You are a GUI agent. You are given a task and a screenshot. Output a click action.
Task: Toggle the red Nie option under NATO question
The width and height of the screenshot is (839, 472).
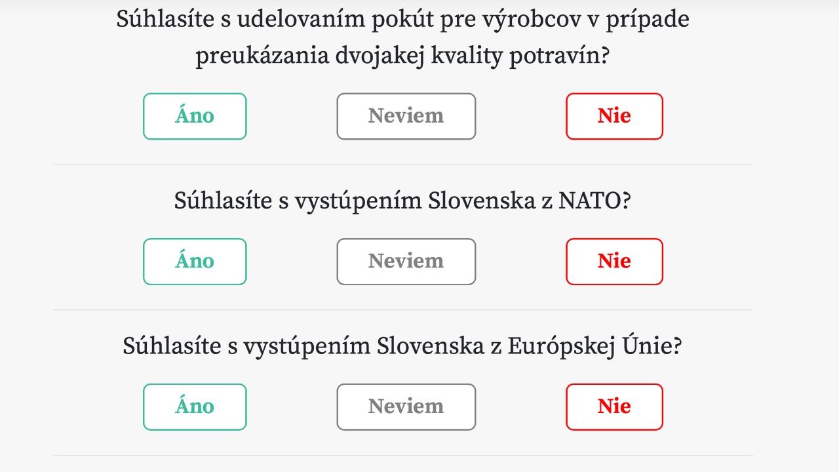614,261
